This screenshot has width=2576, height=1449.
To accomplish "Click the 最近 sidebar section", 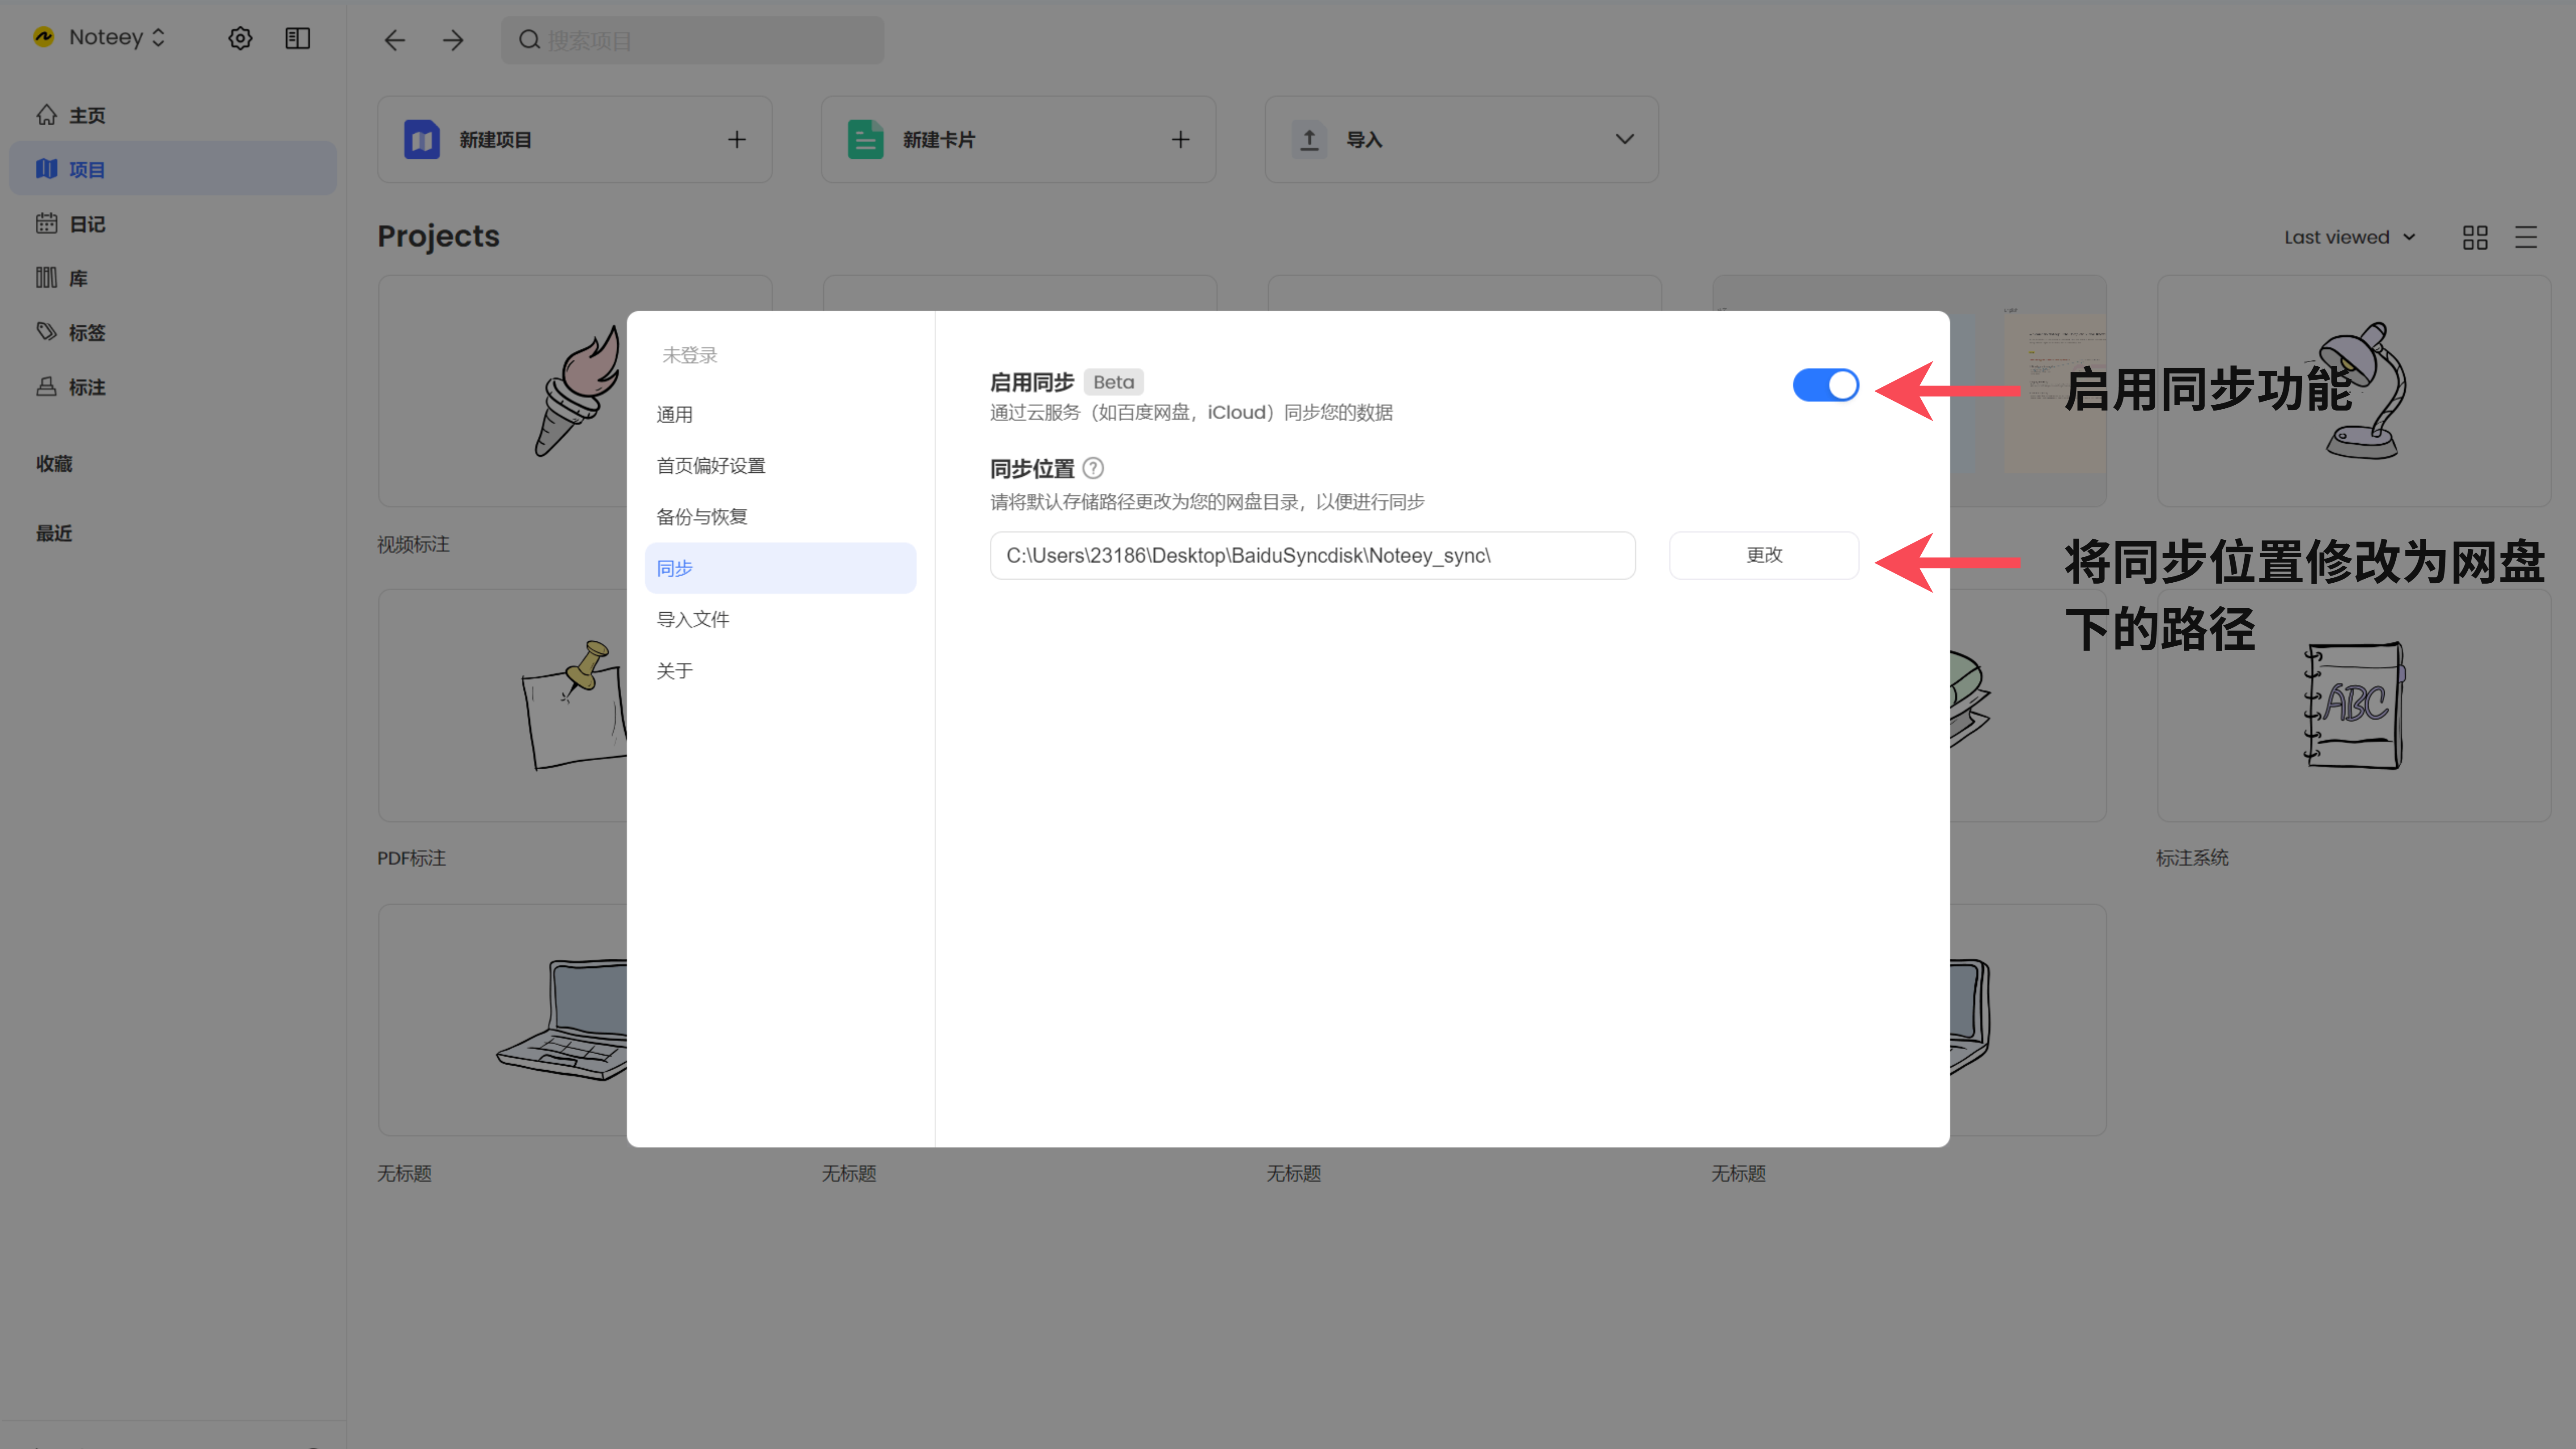I will pyautogui.click(x=54, y=533).
